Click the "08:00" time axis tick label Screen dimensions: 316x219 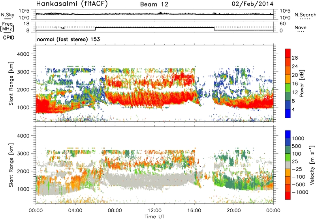(x=115, y=210)
